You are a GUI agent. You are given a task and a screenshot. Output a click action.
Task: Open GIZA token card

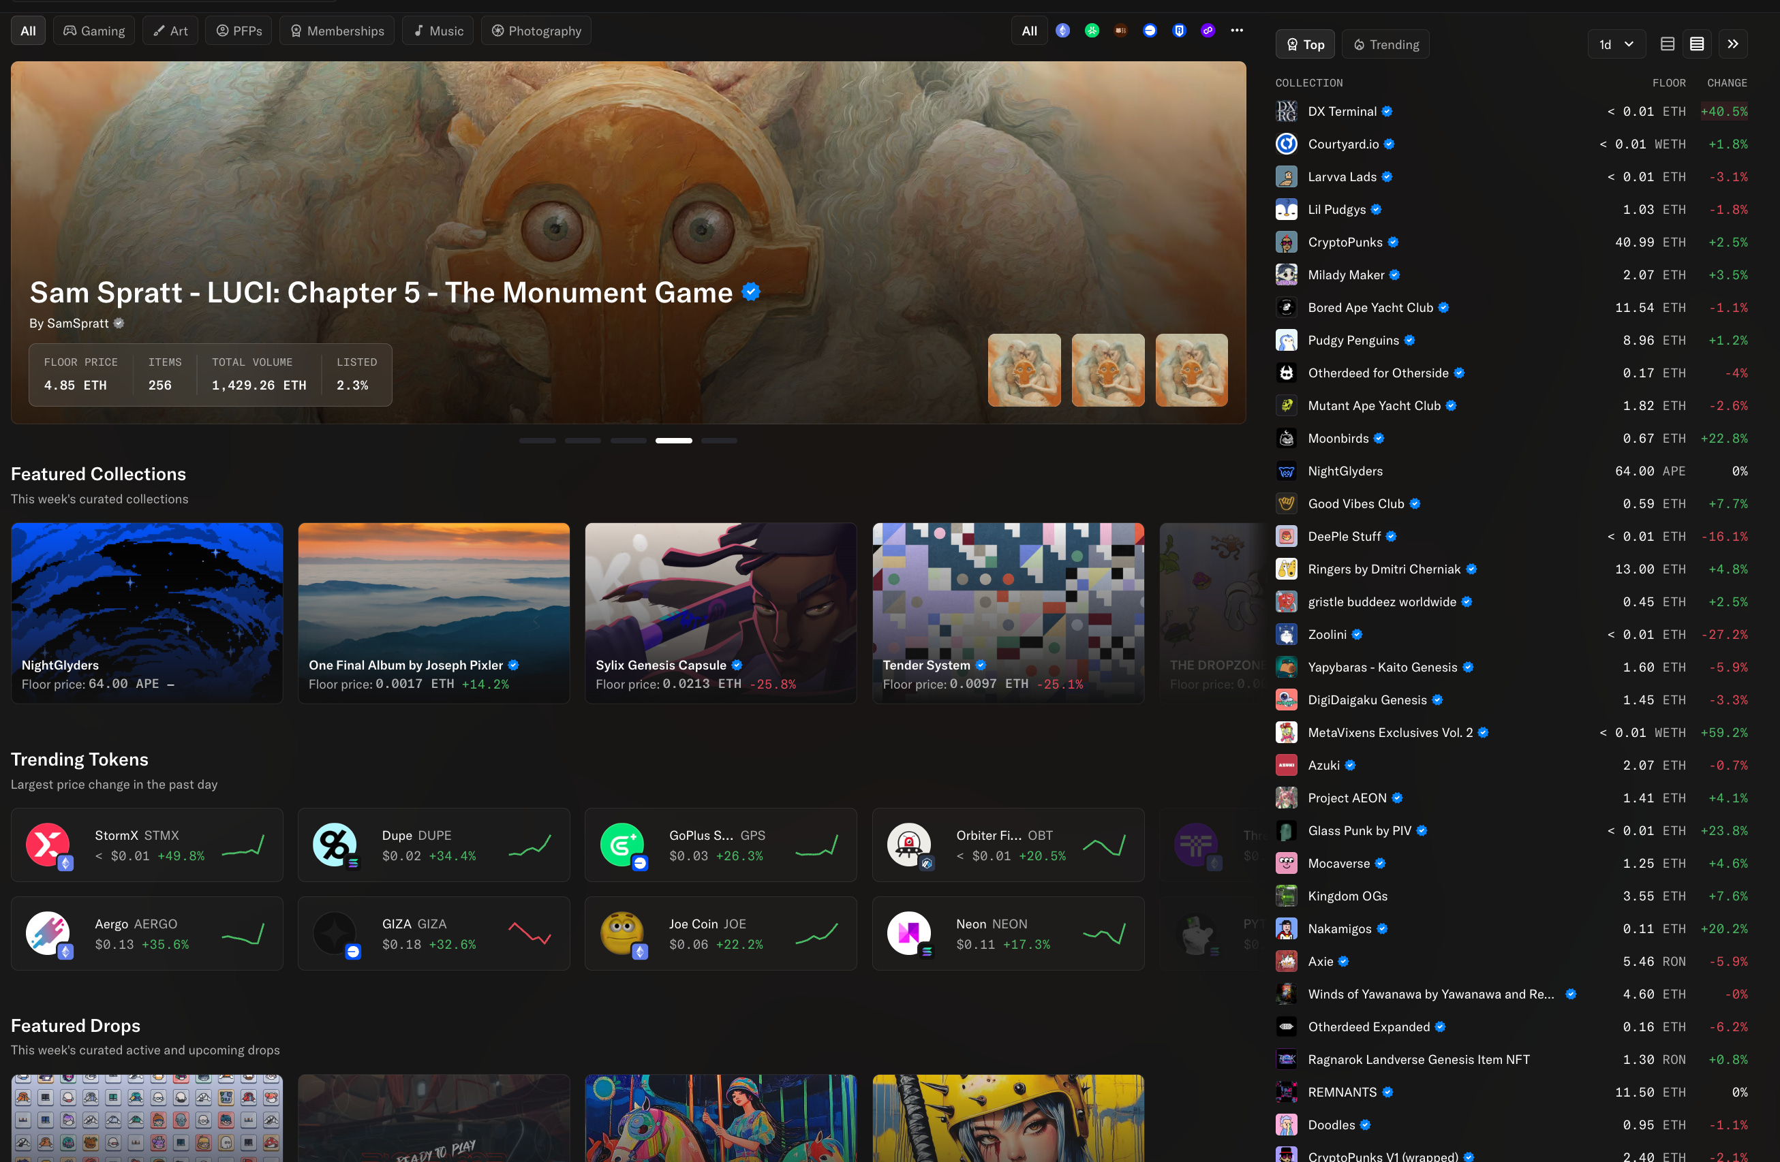pos(434,933)
